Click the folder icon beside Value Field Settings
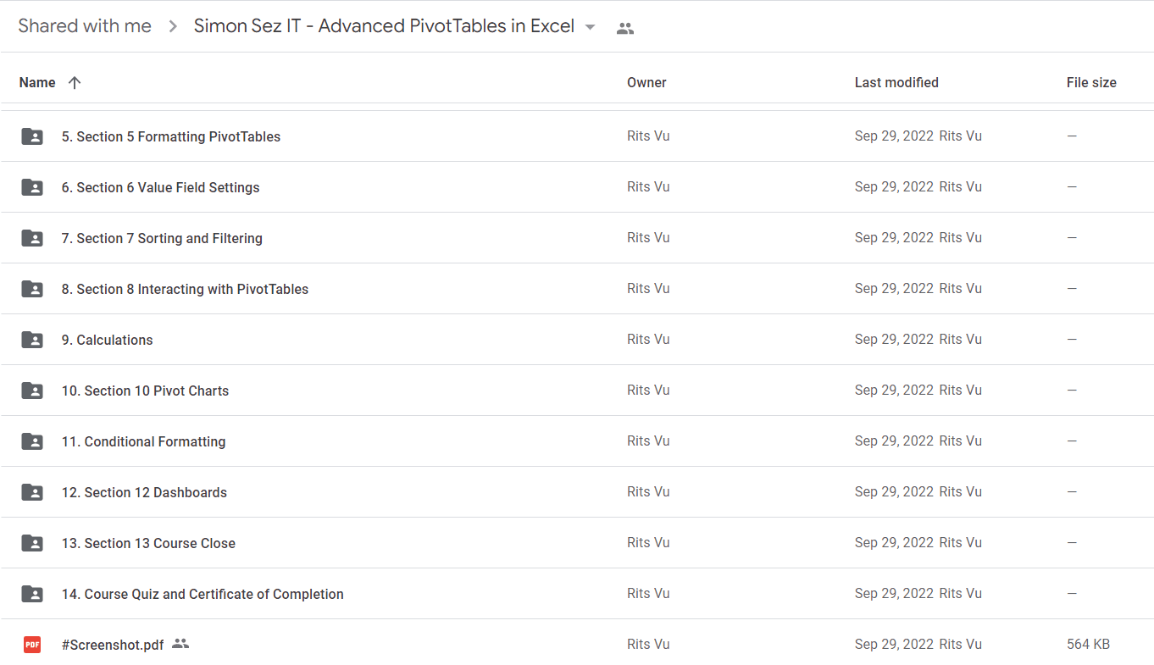Image resolution: width=1154 pixels, height=665 pixels. click(32, 187)
